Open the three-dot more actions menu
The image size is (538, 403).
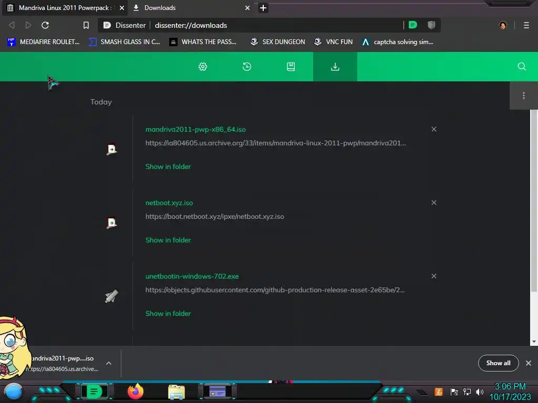click(x=523, y=96)
